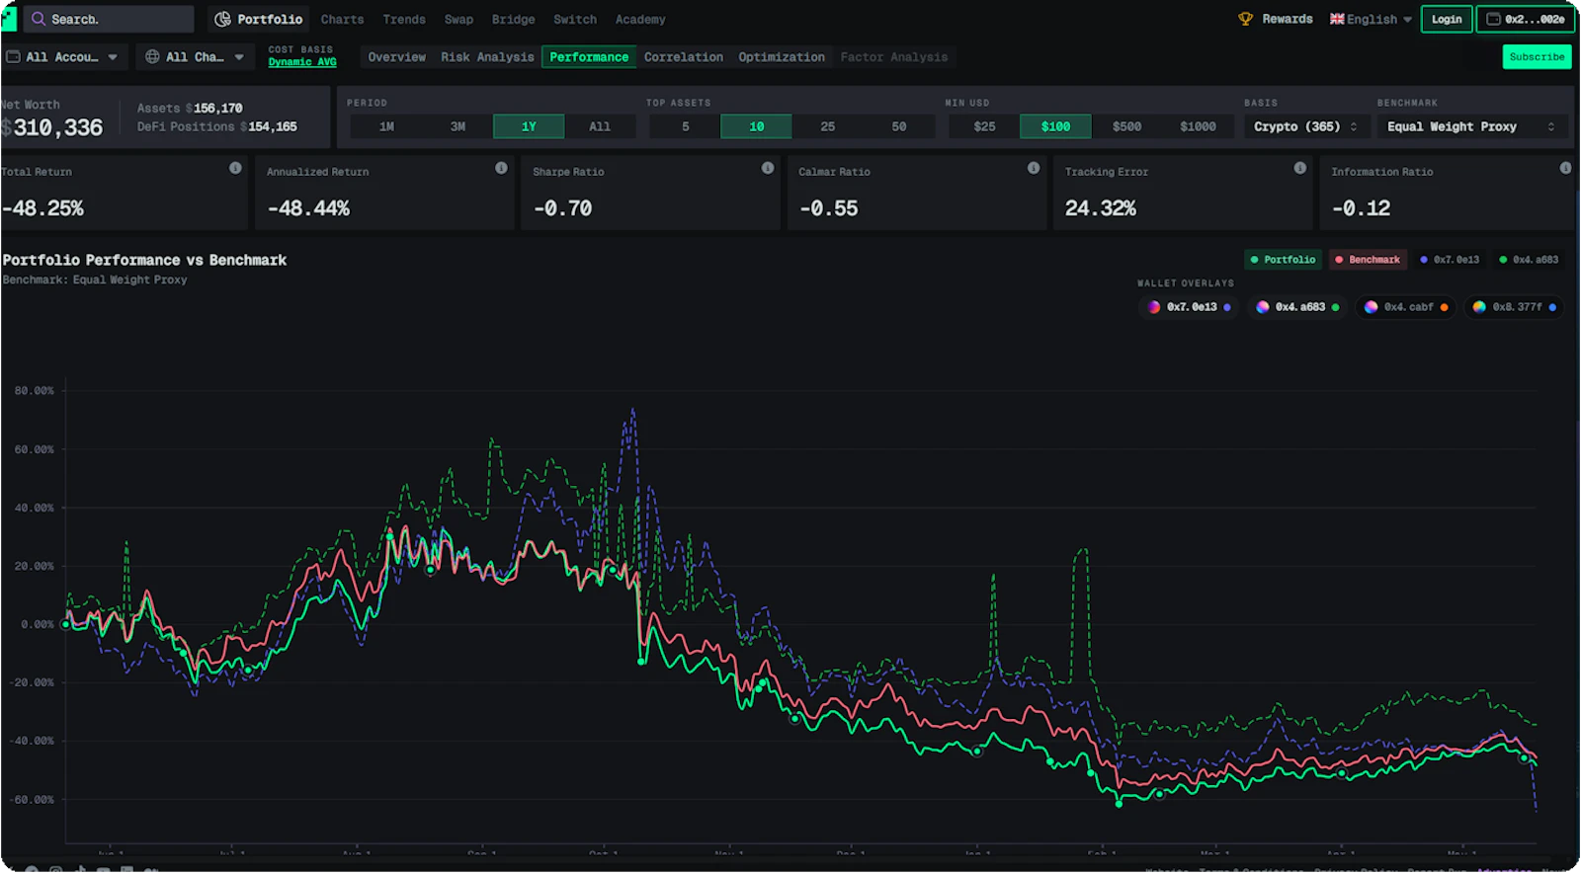Click the All Chains globe icon
This screenshot has width=1581, height=874.
(x=152, y=57)
